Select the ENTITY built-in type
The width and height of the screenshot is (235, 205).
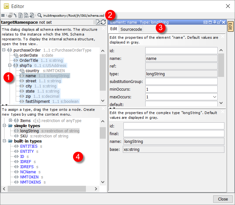[26, 152]
